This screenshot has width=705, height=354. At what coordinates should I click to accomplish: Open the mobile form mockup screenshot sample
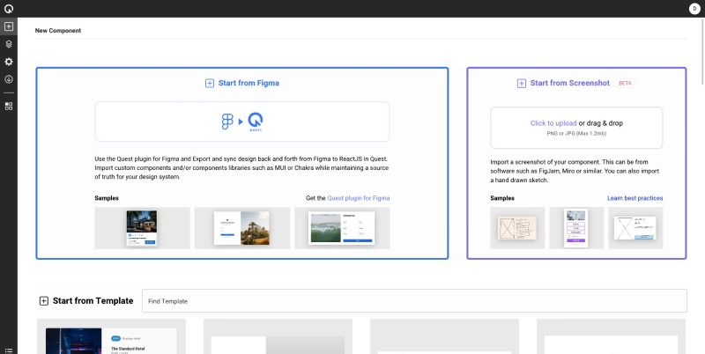click(576, 228)
